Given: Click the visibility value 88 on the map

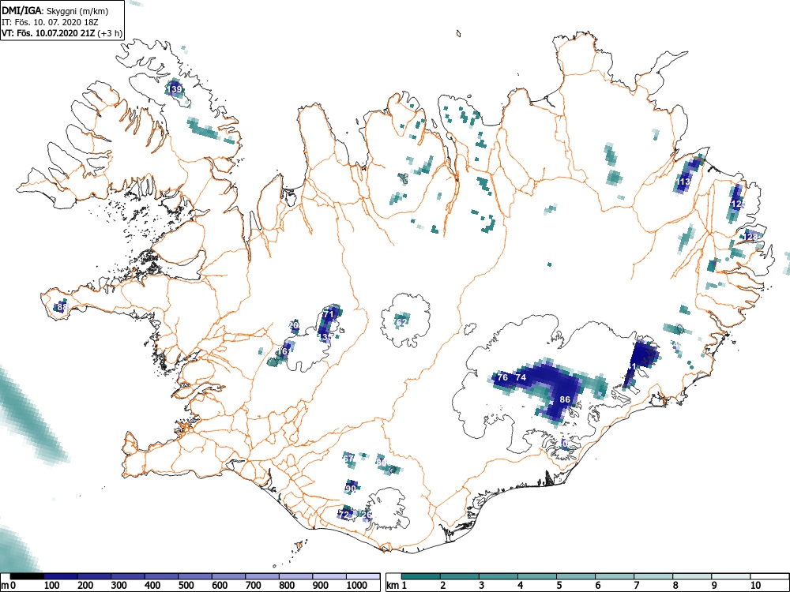Looking at the screenshot, I should click(62, 306).
